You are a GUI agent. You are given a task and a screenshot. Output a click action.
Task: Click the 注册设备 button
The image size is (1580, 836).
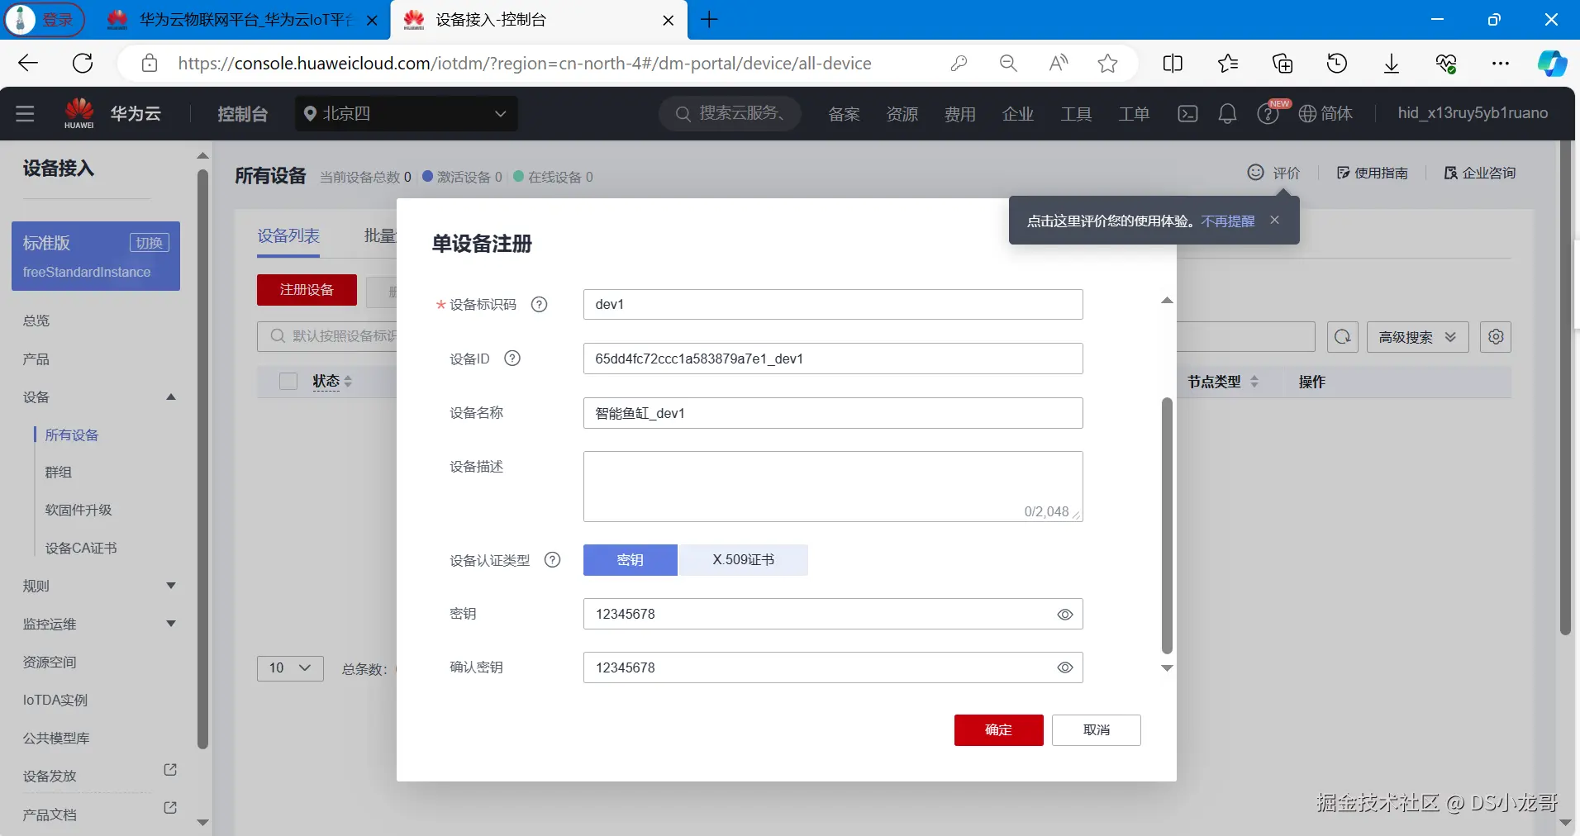[307, 290]
